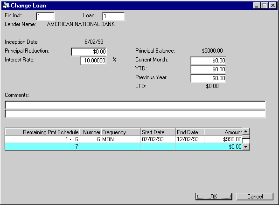The height and width of the screenshot is (205, 279).
Task: Click the Current Month amount field
Action: (208, 61)
